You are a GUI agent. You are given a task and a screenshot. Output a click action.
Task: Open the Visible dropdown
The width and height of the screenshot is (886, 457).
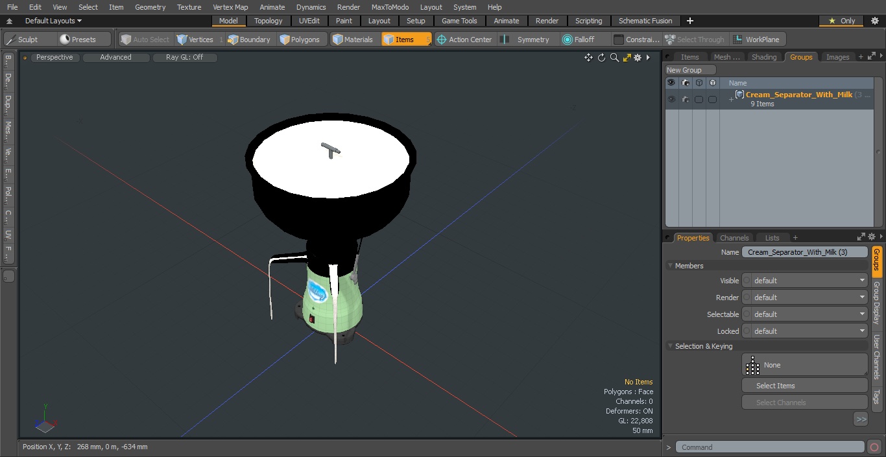point(805,281)
